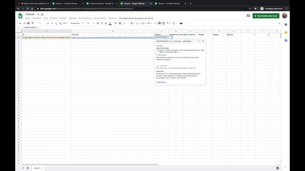Open Keep in the side panel
The height and width of the screenshot is (171, 305).
click(x=286, y=33)
